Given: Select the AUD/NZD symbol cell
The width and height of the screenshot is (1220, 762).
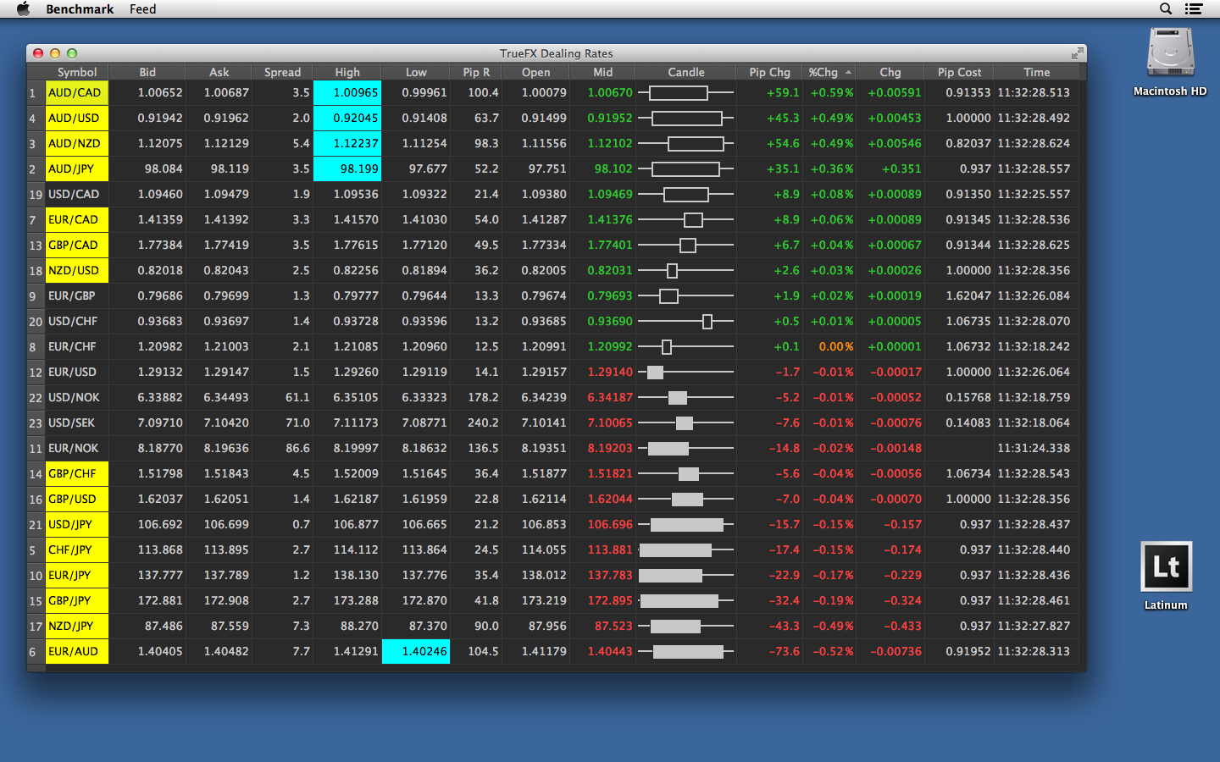Looking at the screenshot, I should tap(77, 143).
